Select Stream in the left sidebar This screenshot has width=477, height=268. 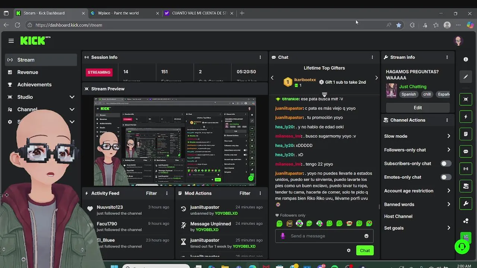pos(41,60)
